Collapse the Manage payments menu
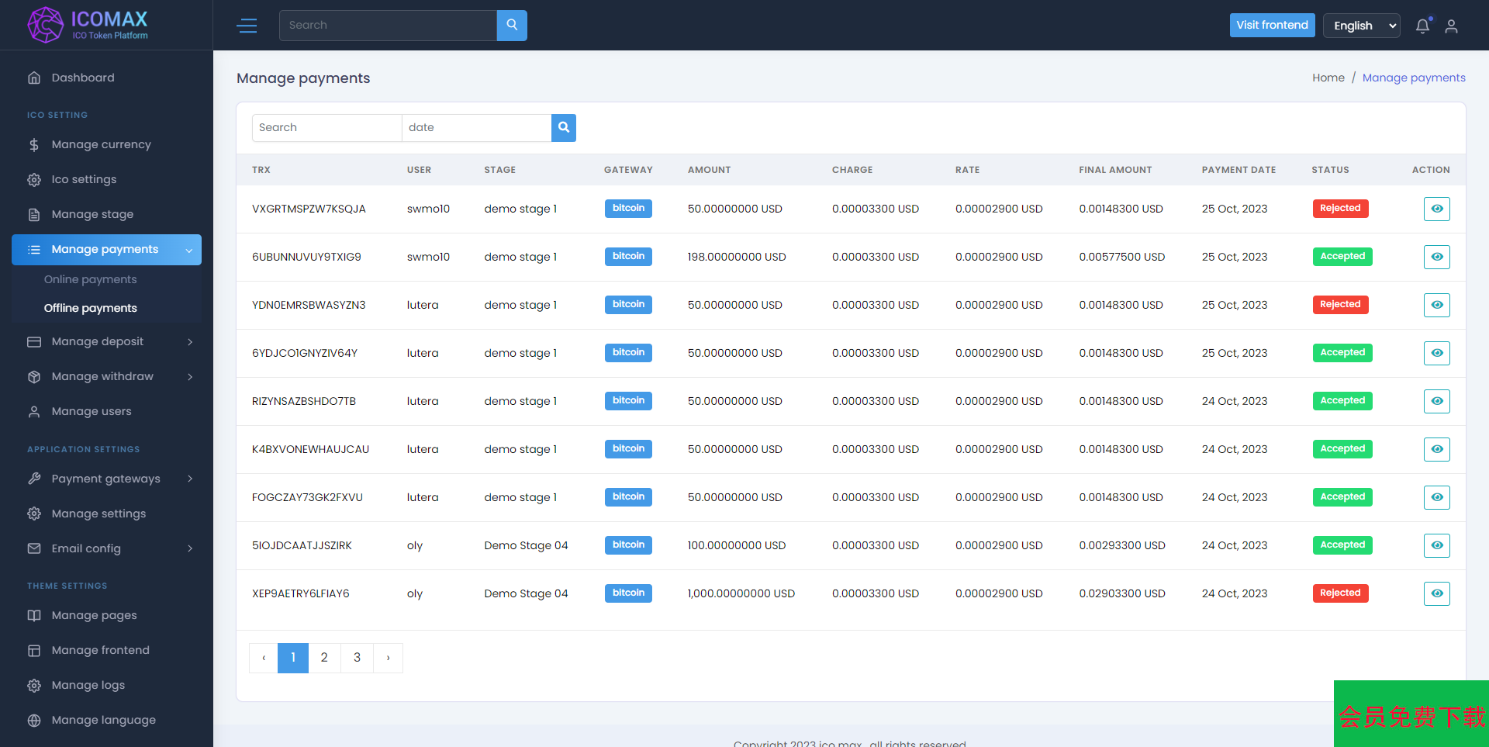The image size is (1489, 747). coord(106,250)
